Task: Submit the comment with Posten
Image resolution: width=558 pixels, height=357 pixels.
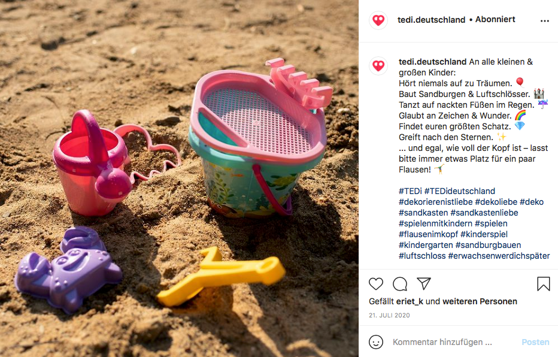Action: (535, 341)
